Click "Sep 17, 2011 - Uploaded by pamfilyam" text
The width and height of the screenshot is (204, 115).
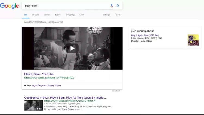(x=62, y=104)
